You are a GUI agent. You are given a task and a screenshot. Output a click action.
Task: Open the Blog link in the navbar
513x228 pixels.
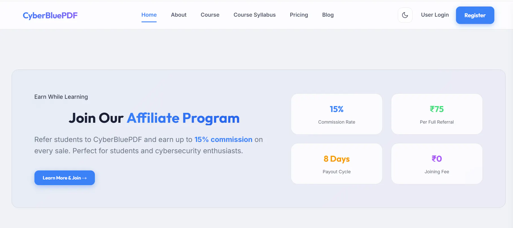pos(328,15)
